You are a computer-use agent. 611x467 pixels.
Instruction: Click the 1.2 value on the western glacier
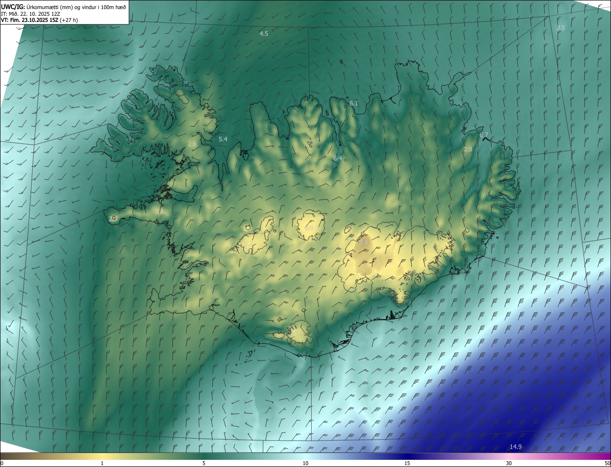pyautogui.click(x=249, y=243)
